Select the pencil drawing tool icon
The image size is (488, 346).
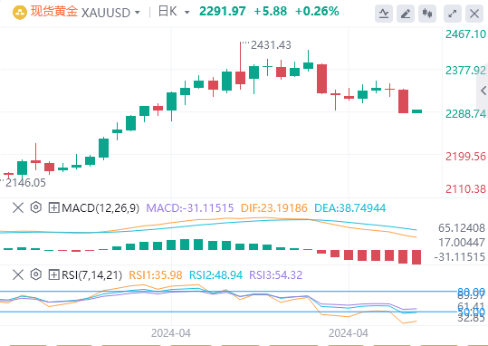click(x=406, y=14)
